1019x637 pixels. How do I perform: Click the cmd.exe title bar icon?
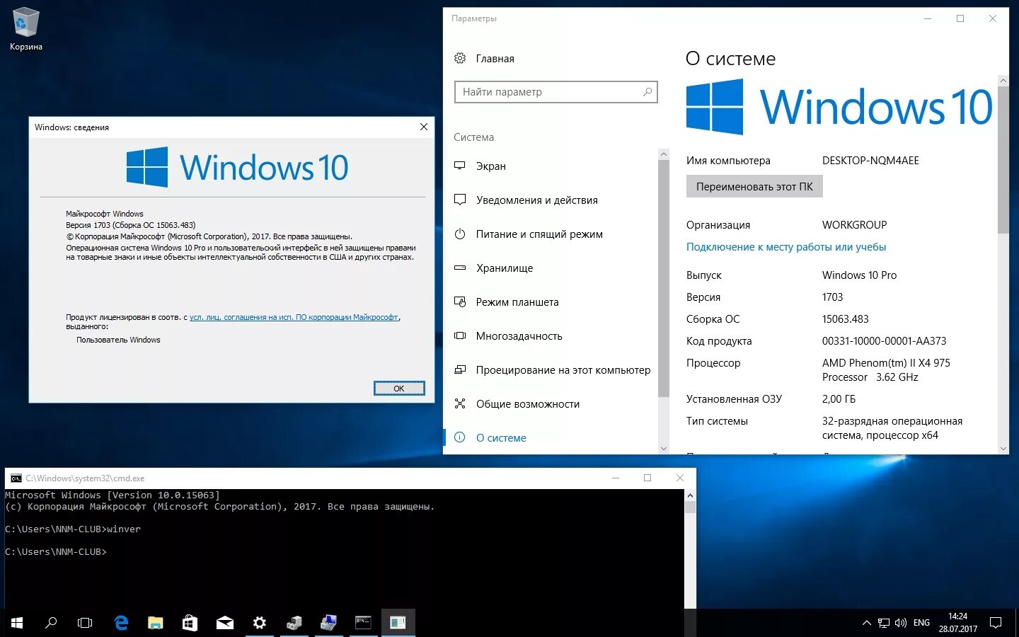[16, 478]
